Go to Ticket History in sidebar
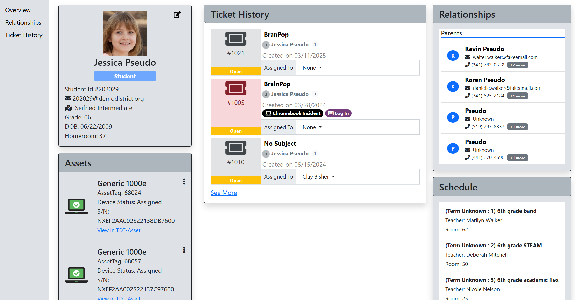This screenshot has height=300, width=575. 24,35
